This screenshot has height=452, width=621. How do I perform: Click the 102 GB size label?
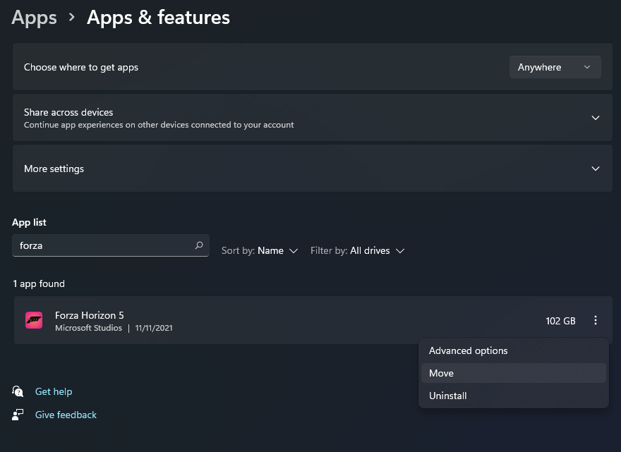[560, 321]
